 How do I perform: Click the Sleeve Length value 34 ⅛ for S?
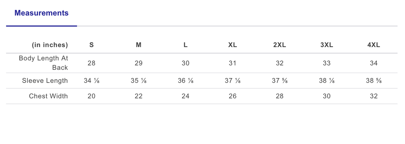point(92,81)
